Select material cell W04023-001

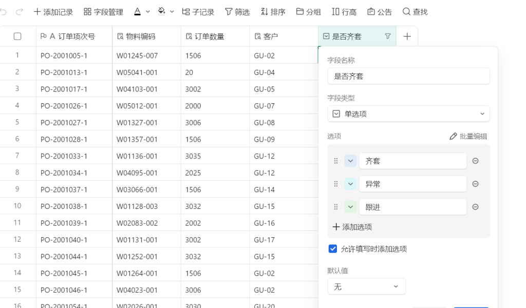pos(146,290)
